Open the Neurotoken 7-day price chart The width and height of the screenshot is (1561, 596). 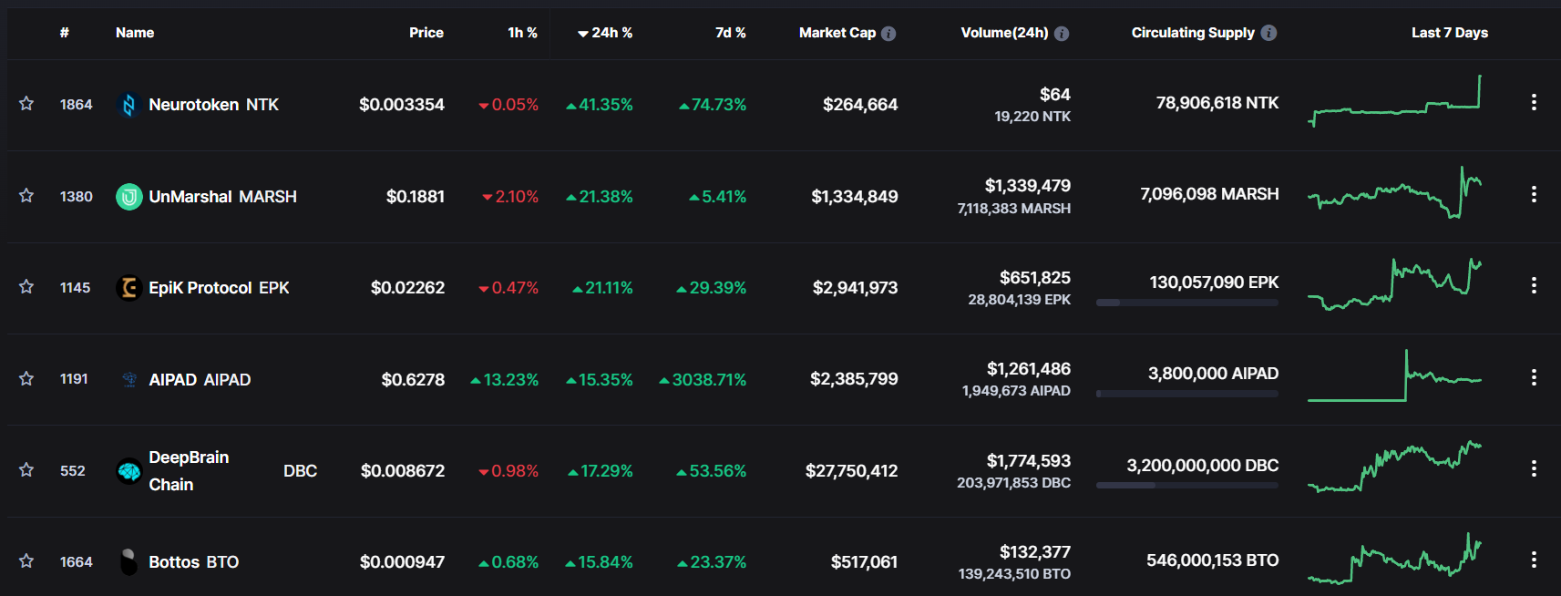[x=1394, y=101]
